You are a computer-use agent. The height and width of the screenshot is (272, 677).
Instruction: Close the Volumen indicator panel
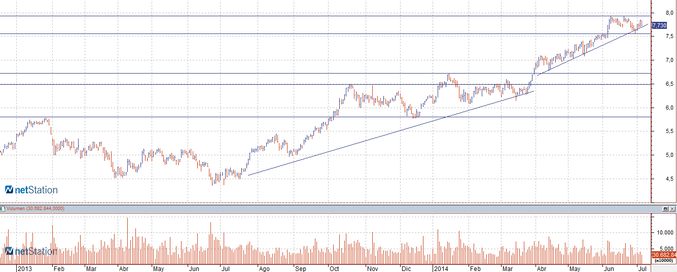click(x=672, y=209)
